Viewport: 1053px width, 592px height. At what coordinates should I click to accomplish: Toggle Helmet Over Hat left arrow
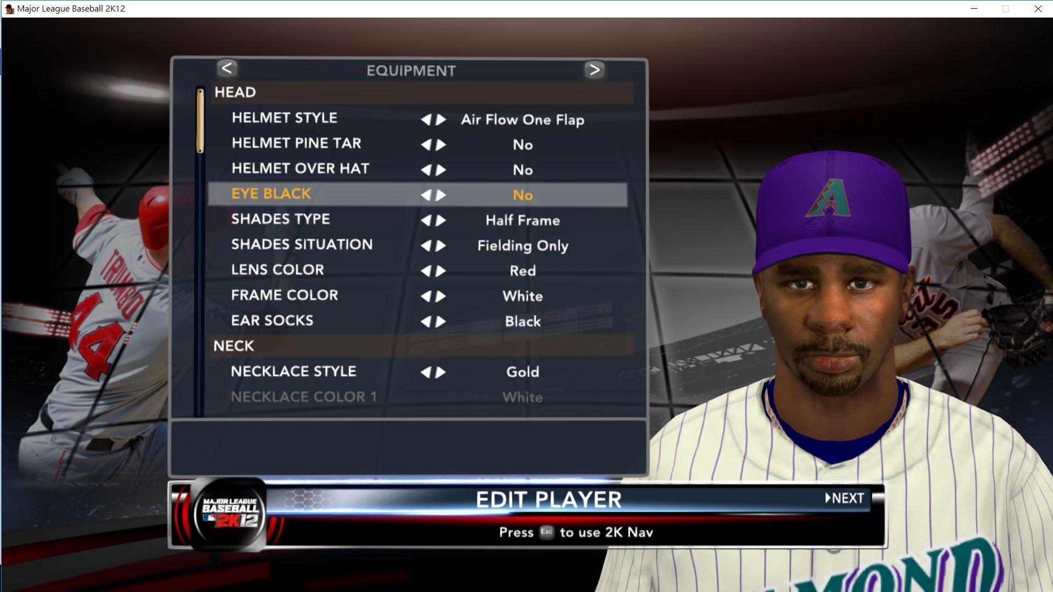(x=426, y=170)
